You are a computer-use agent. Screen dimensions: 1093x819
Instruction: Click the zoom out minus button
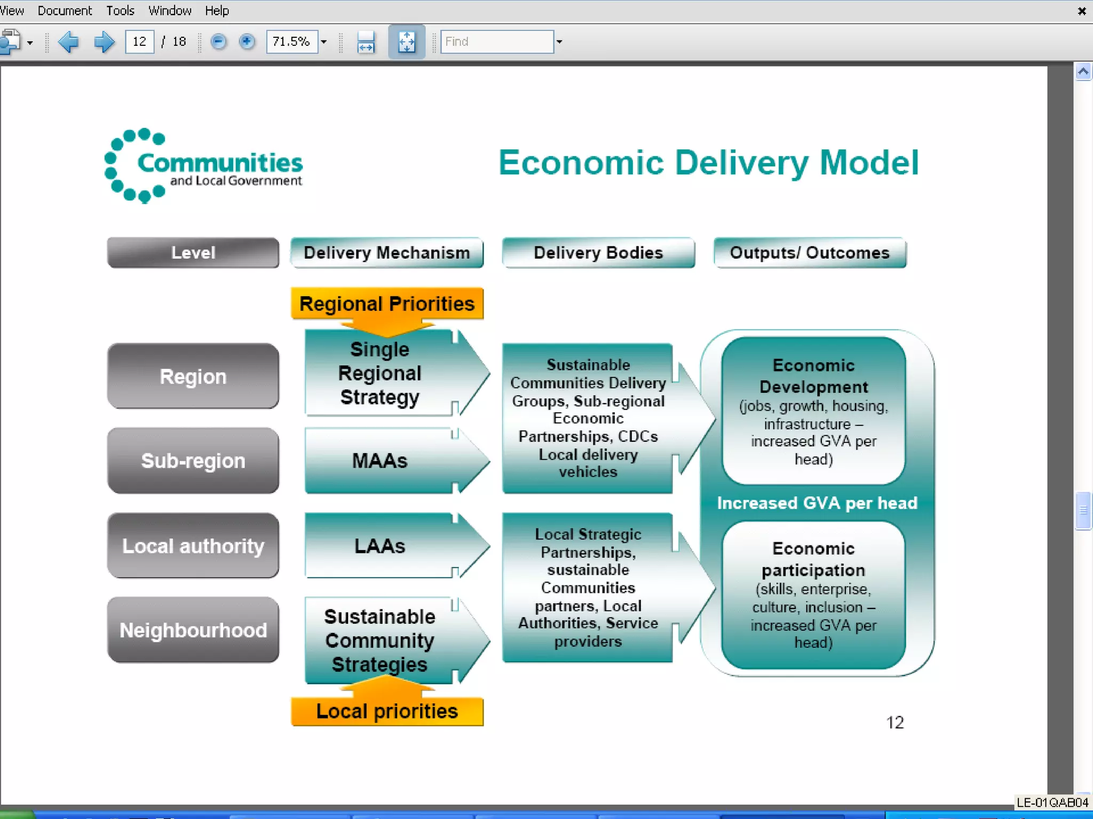(x=218, y=42)
